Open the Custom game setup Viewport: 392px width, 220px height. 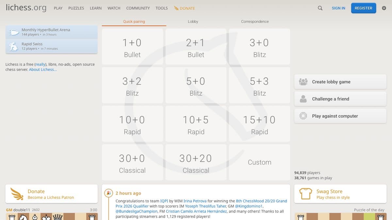tap(260, 162)
